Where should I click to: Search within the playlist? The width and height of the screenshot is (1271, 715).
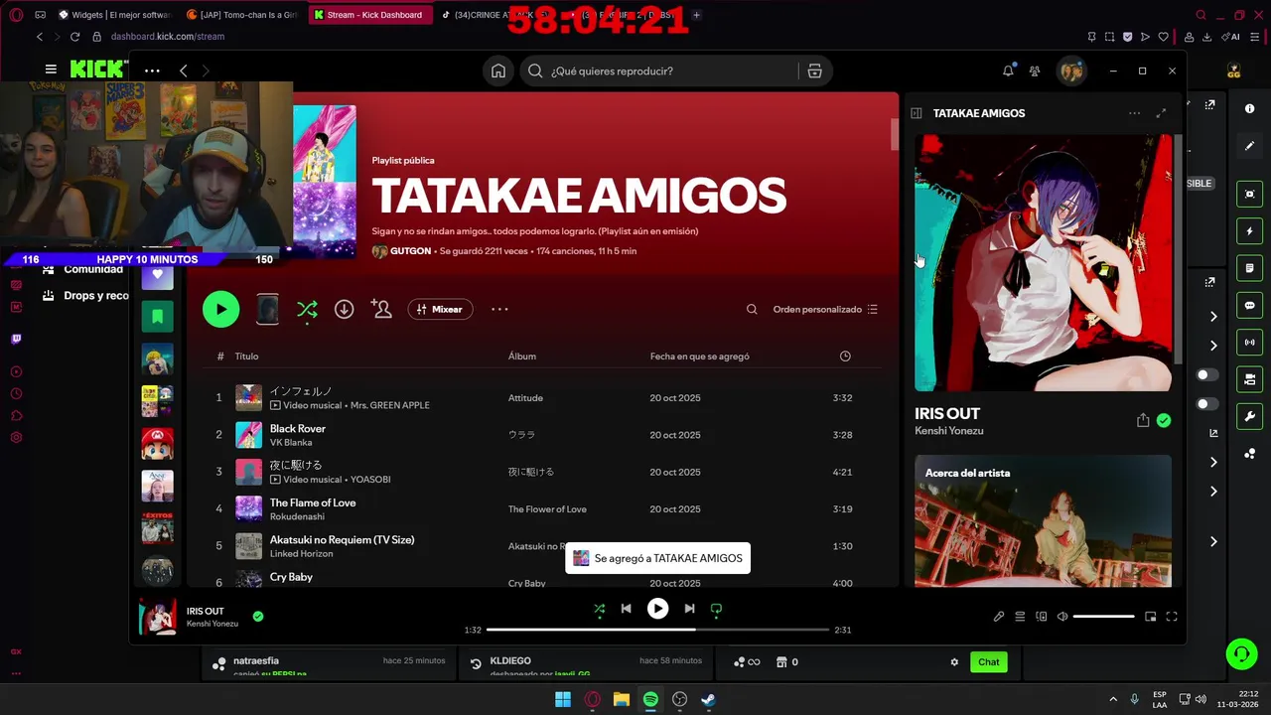coord(752,309)
